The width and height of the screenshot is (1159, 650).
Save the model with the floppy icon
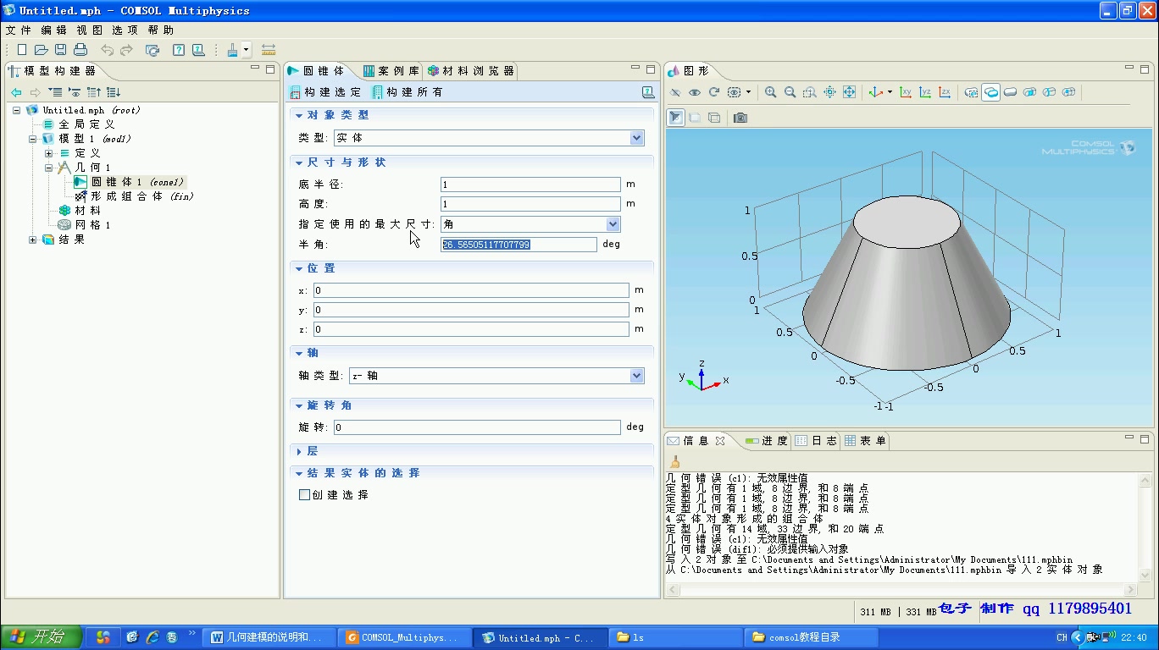coord(61,50)
